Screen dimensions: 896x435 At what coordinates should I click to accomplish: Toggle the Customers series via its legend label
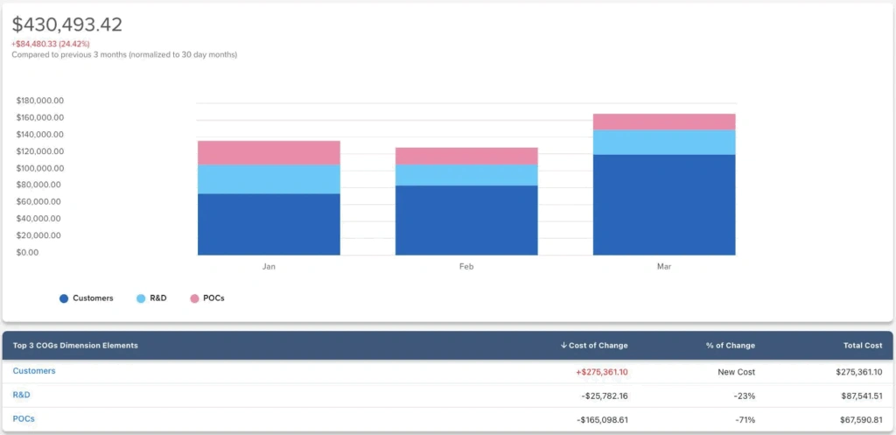pos(93,298)
